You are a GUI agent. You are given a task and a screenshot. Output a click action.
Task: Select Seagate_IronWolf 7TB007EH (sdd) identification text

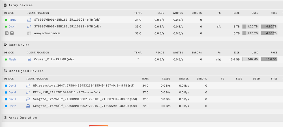pos(85,99)
